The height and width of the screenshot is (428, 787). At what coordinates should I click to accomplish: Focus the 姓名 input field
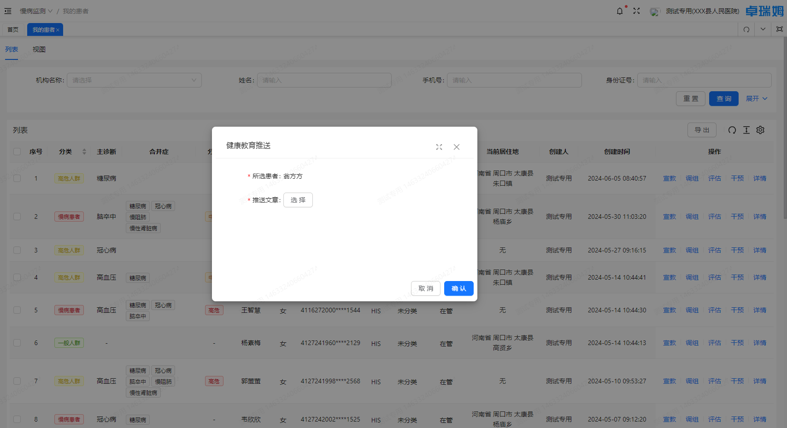pyautogui.click(x=324, y=80)
